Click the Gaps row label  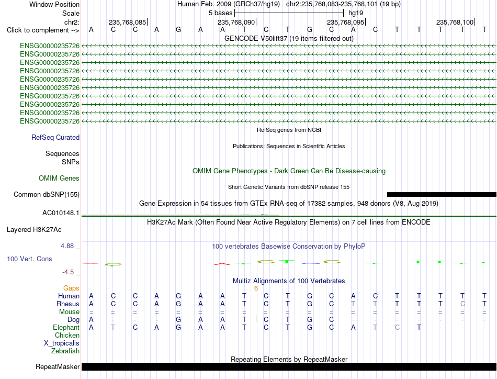click(x=71, y=288)
